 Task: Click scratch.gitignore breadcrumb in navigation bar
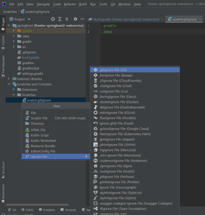[35, 12]
